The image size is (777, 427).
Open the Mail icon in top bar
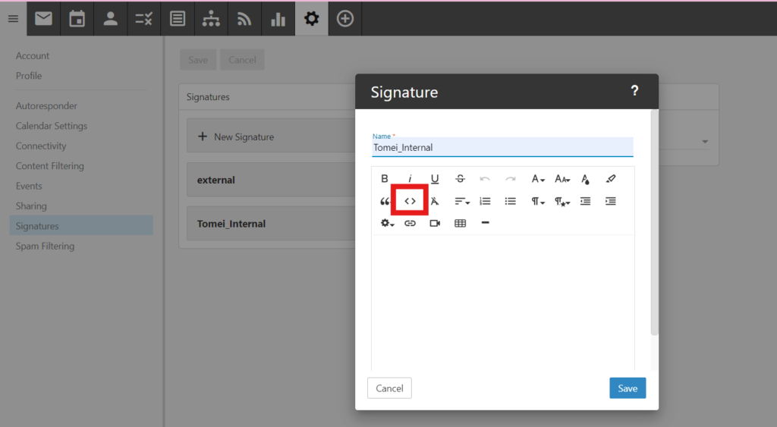[43, 19]
